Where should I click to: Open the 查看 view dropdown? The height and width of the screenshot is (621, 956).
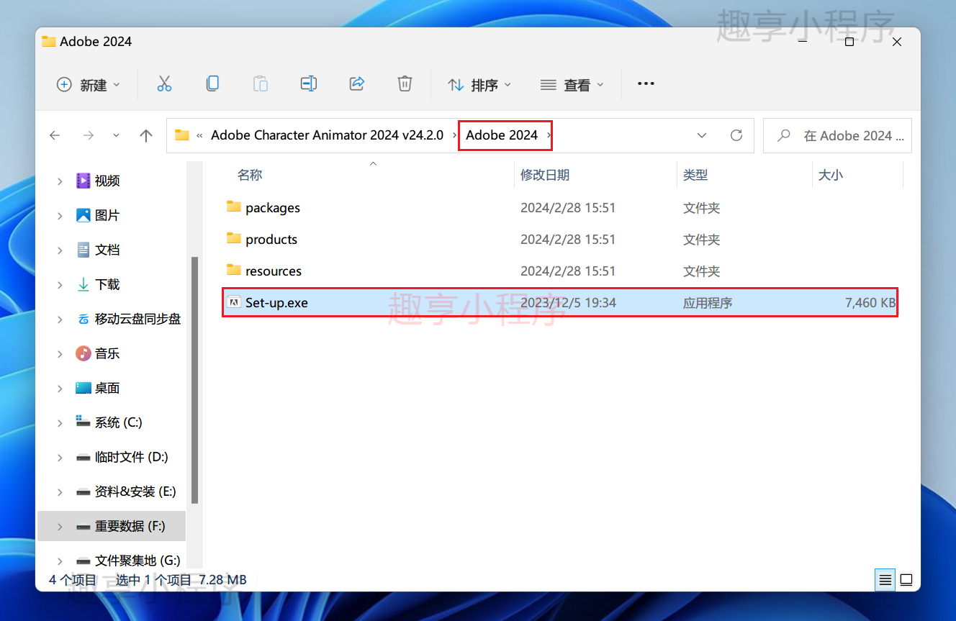pyautogui.click(x=572, y=84)
